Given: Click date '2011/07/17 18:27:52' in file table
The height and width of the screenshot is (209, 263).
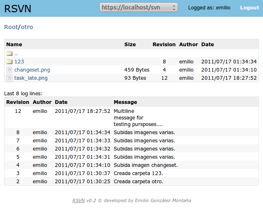Looking at the screenshot, I should coord(229,78).
